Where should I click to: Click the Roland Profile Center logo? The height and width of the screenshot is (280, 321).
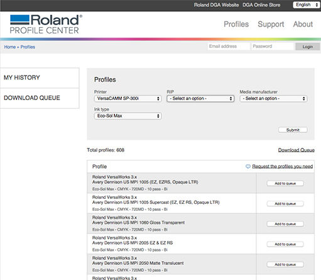click(x=46, y=24)
